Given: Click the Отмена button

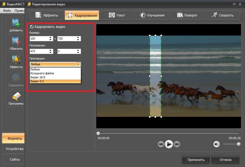Looking at the screenshot, I should 225,160.
